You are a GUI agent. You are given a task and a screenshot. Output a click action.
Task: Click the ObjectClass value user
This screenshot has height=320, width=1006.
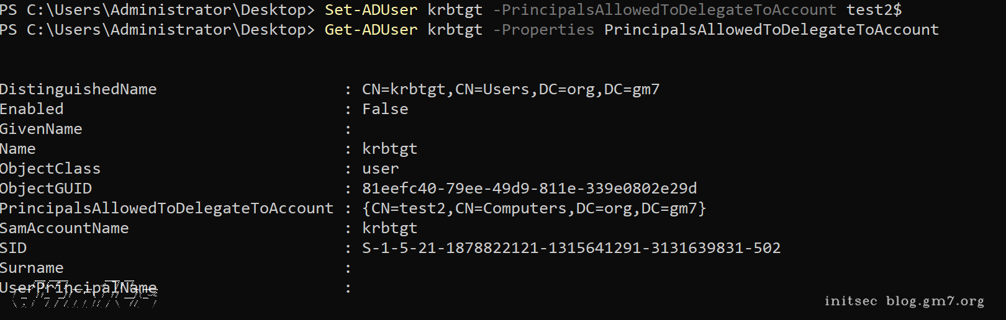(380, 169)
